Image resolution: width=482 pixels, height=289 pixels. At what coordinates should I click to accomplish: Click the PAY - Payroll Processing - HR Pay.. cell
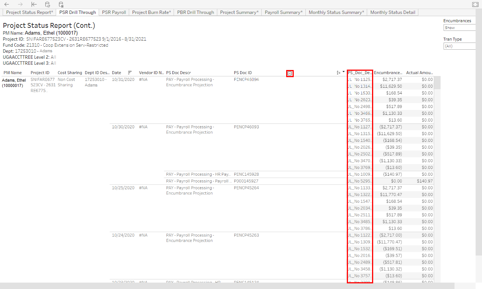click(x=199, y=174)
